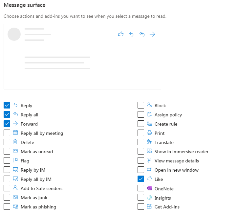239x218 pixels.
Task: Click the Block sender icon
Action: pyautogui.click(x=149, y=105)
